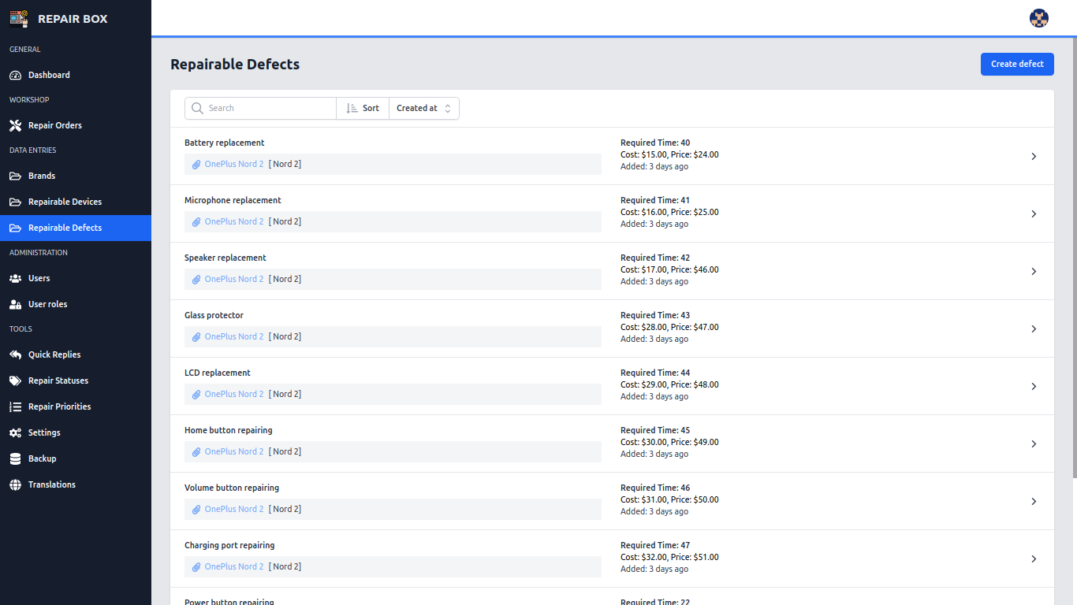Open the Battery replacement row chevron
The width and height of the screenshot is (1077, 605).
pyautogui.click(x=1034, y=156)
